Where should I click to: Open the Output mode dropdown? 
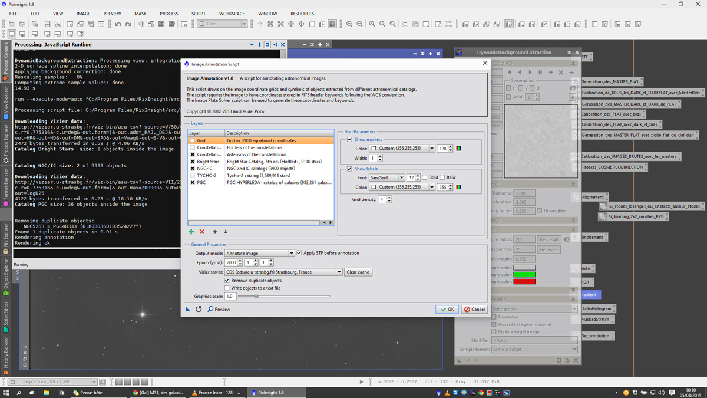pos(260,253)
